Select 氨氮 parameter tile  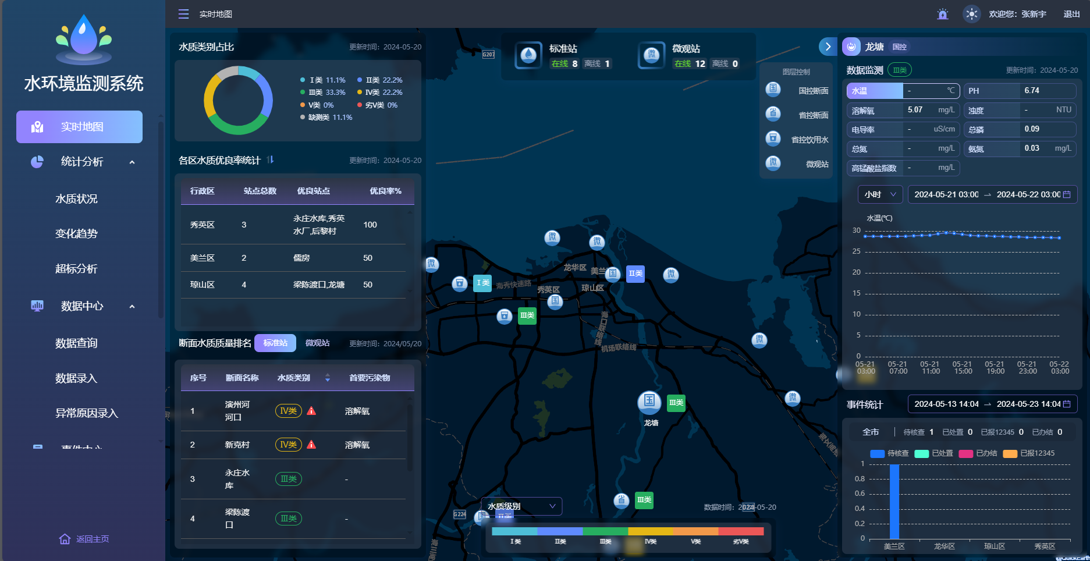(1020, 148)
